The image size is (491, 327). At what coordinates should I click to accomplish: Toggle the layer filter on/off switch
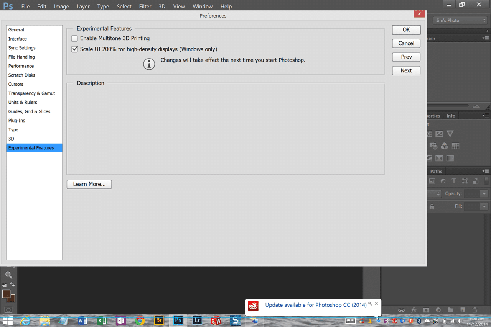click(x=487, y=181)
